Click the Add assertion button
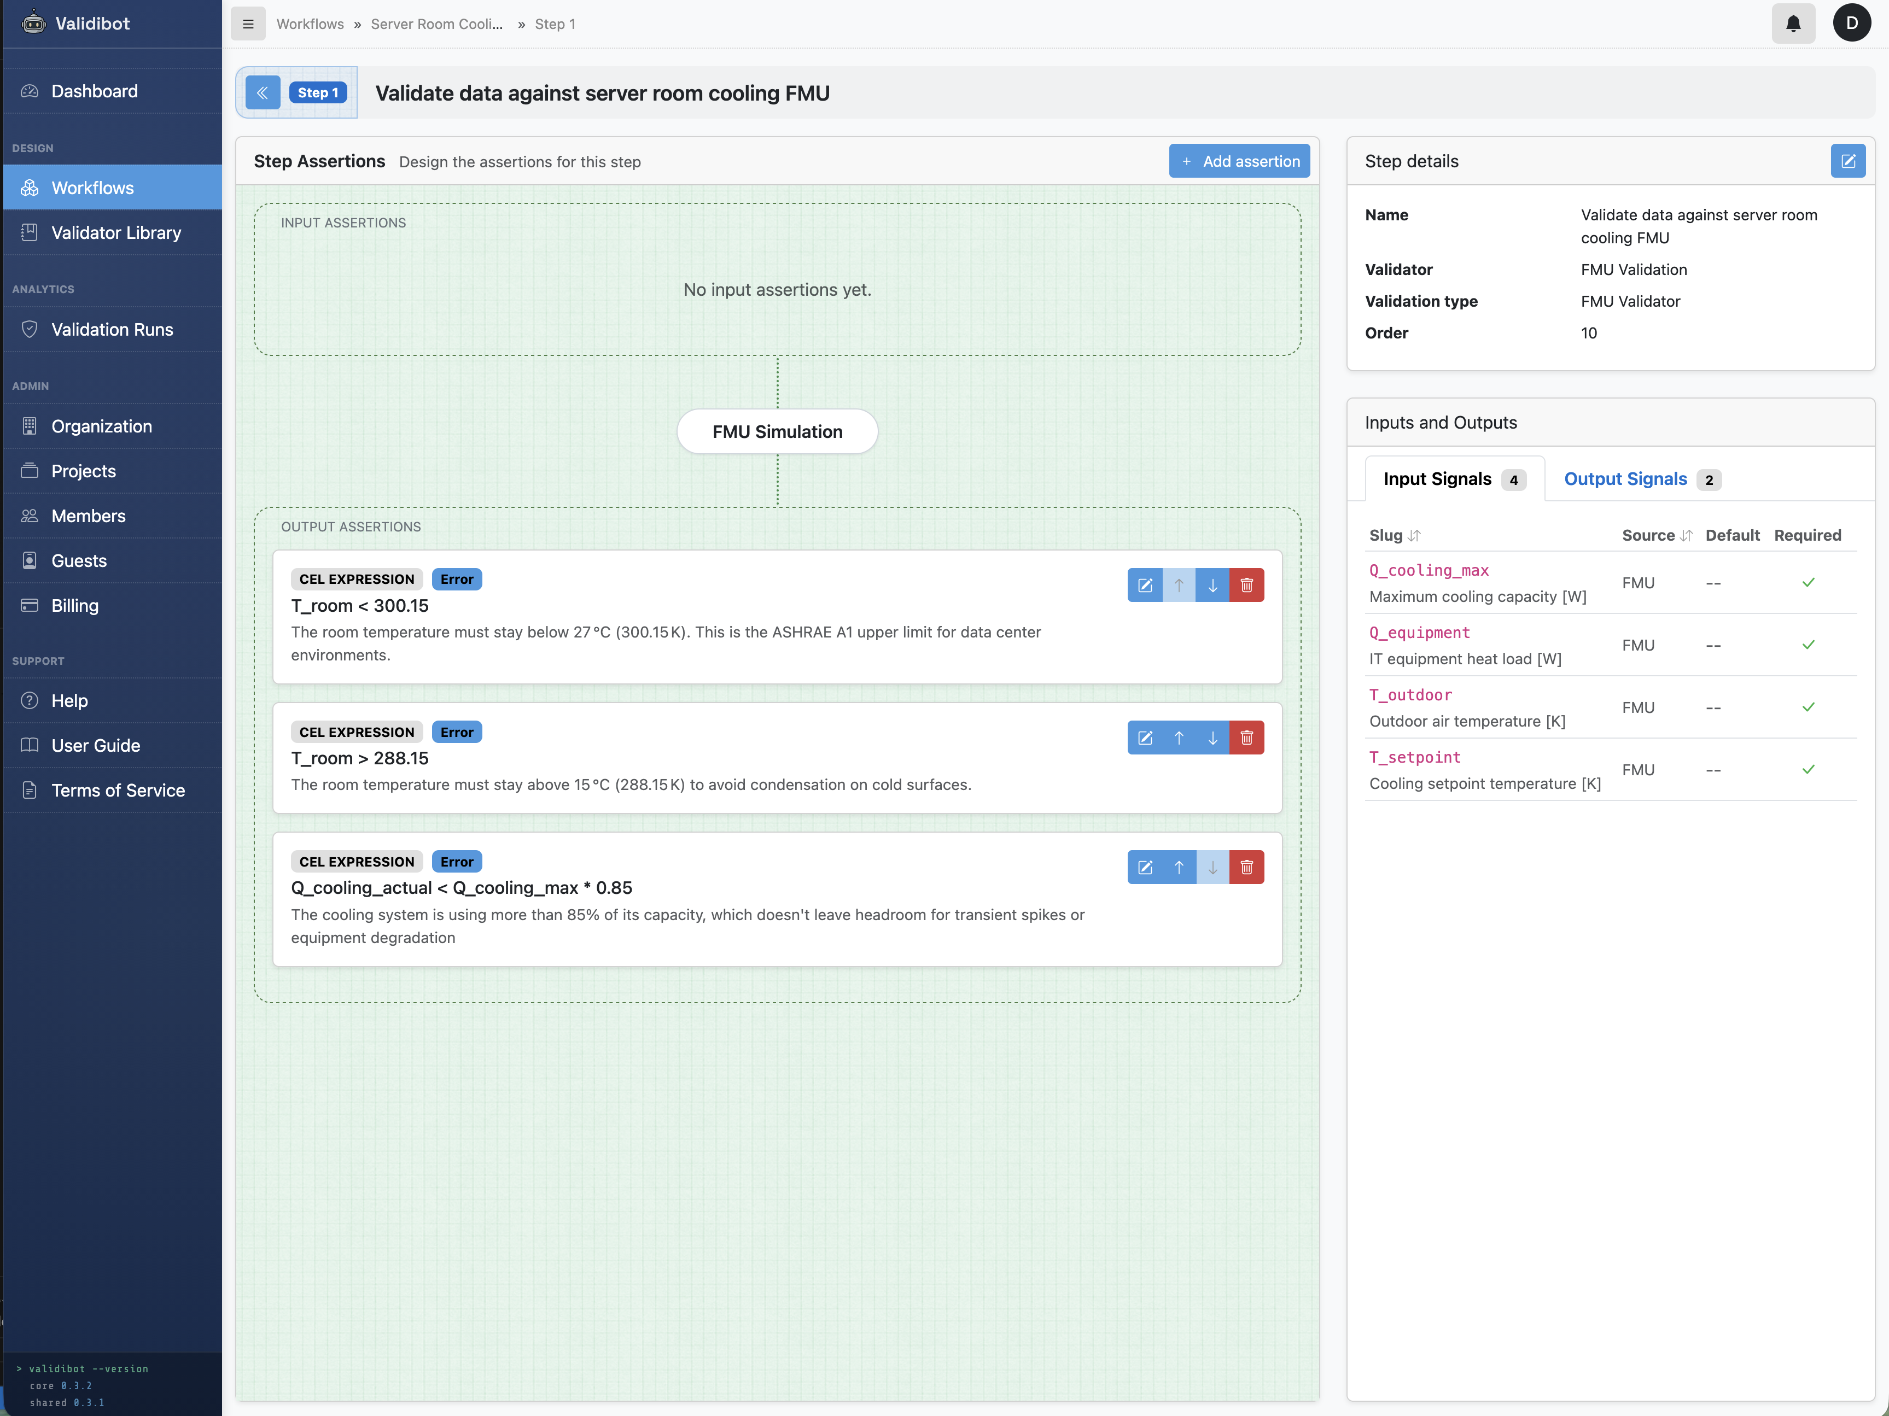The image size is (1889, 1416). [x=1239, y=161]
